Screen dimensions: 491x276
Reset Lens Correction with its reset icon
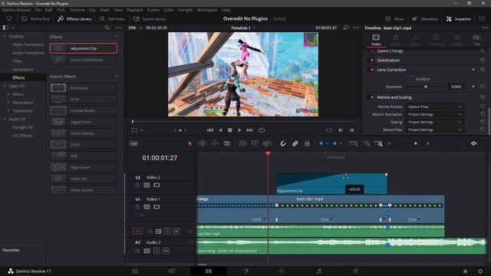[x=483, y=70]
